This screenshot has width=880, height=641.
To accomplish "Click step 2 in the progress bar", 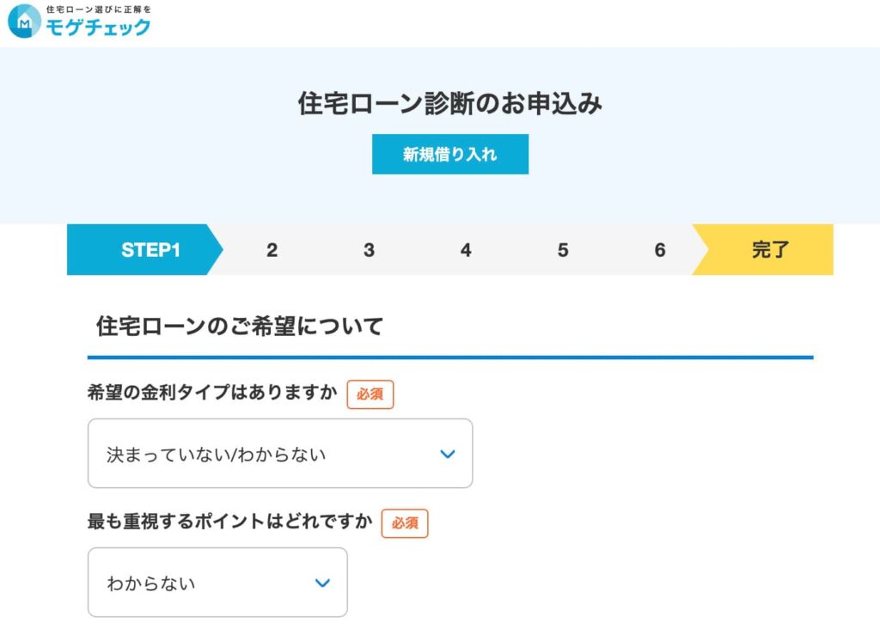I will pos(272,250).
